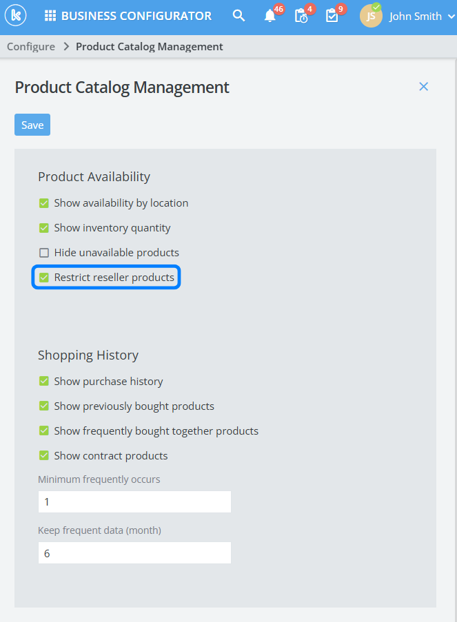457x622 pixels.
Task: Select Product Catalog Management breadcrumb item
Action: point(149,47)
